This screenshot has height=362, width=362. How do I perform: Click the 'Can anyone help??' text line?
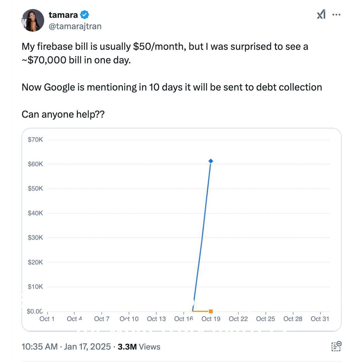(x=63, y=114)
